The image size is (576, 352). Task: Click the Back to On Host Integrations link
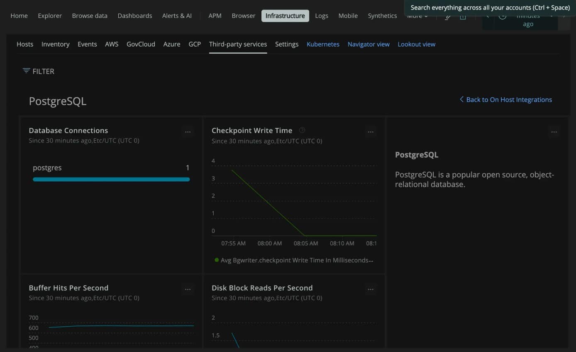tap(508, 99)
